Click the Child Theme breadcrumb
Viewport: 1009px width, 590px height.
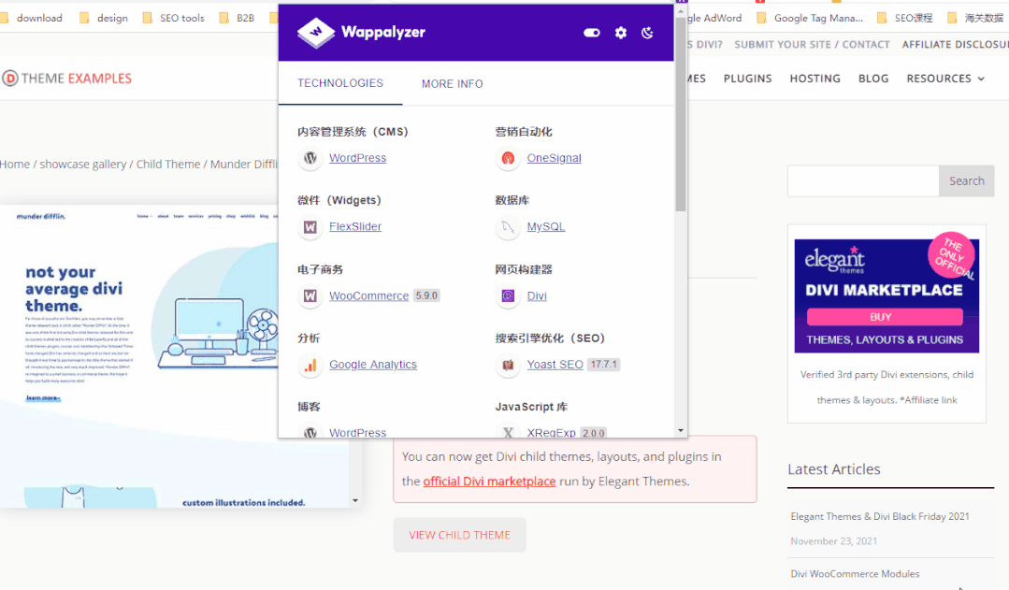(168, 164)
